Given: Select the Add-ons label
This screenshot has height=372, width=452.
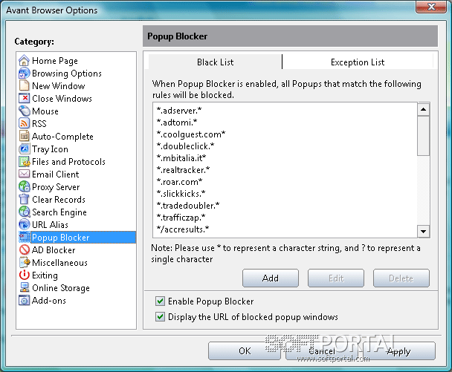Looking at the screenshot, I should click(x=49, y=301).
